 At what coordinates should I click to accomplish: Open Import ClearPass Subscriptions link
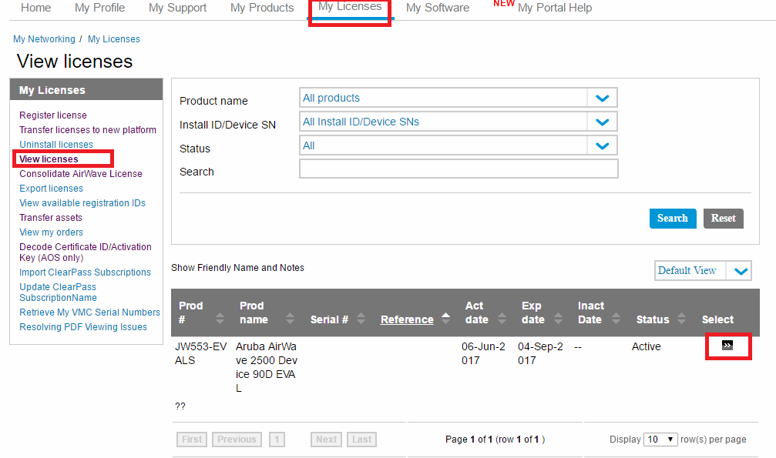click(x=85, y=272)
